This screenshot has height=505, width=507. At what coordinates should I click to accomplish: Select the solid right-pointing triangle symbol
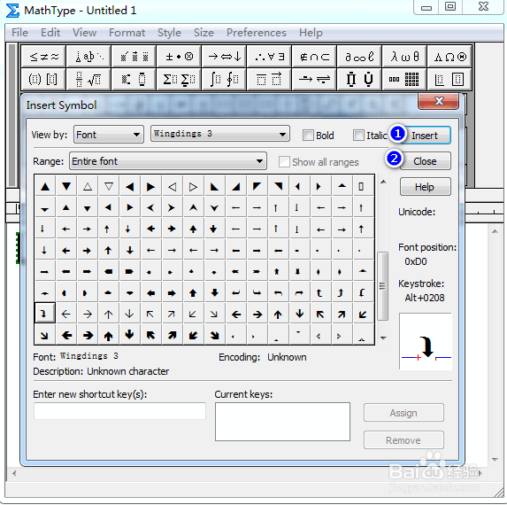(150, 187)
